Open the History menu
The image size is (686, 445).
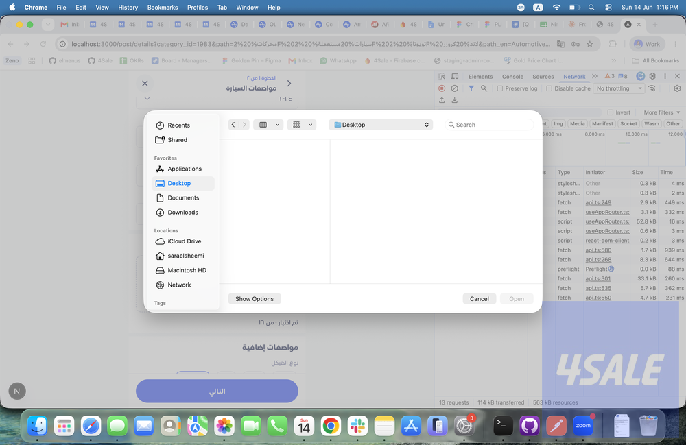(128, 8)
